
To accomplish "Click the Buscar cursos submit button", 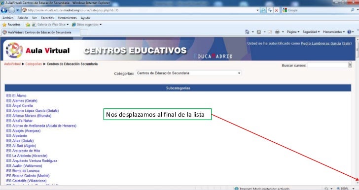I will (350, 64).
